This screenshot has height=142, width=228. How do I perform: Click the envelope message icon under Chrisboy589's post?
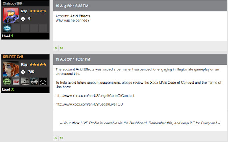click(x=61, y=48)
